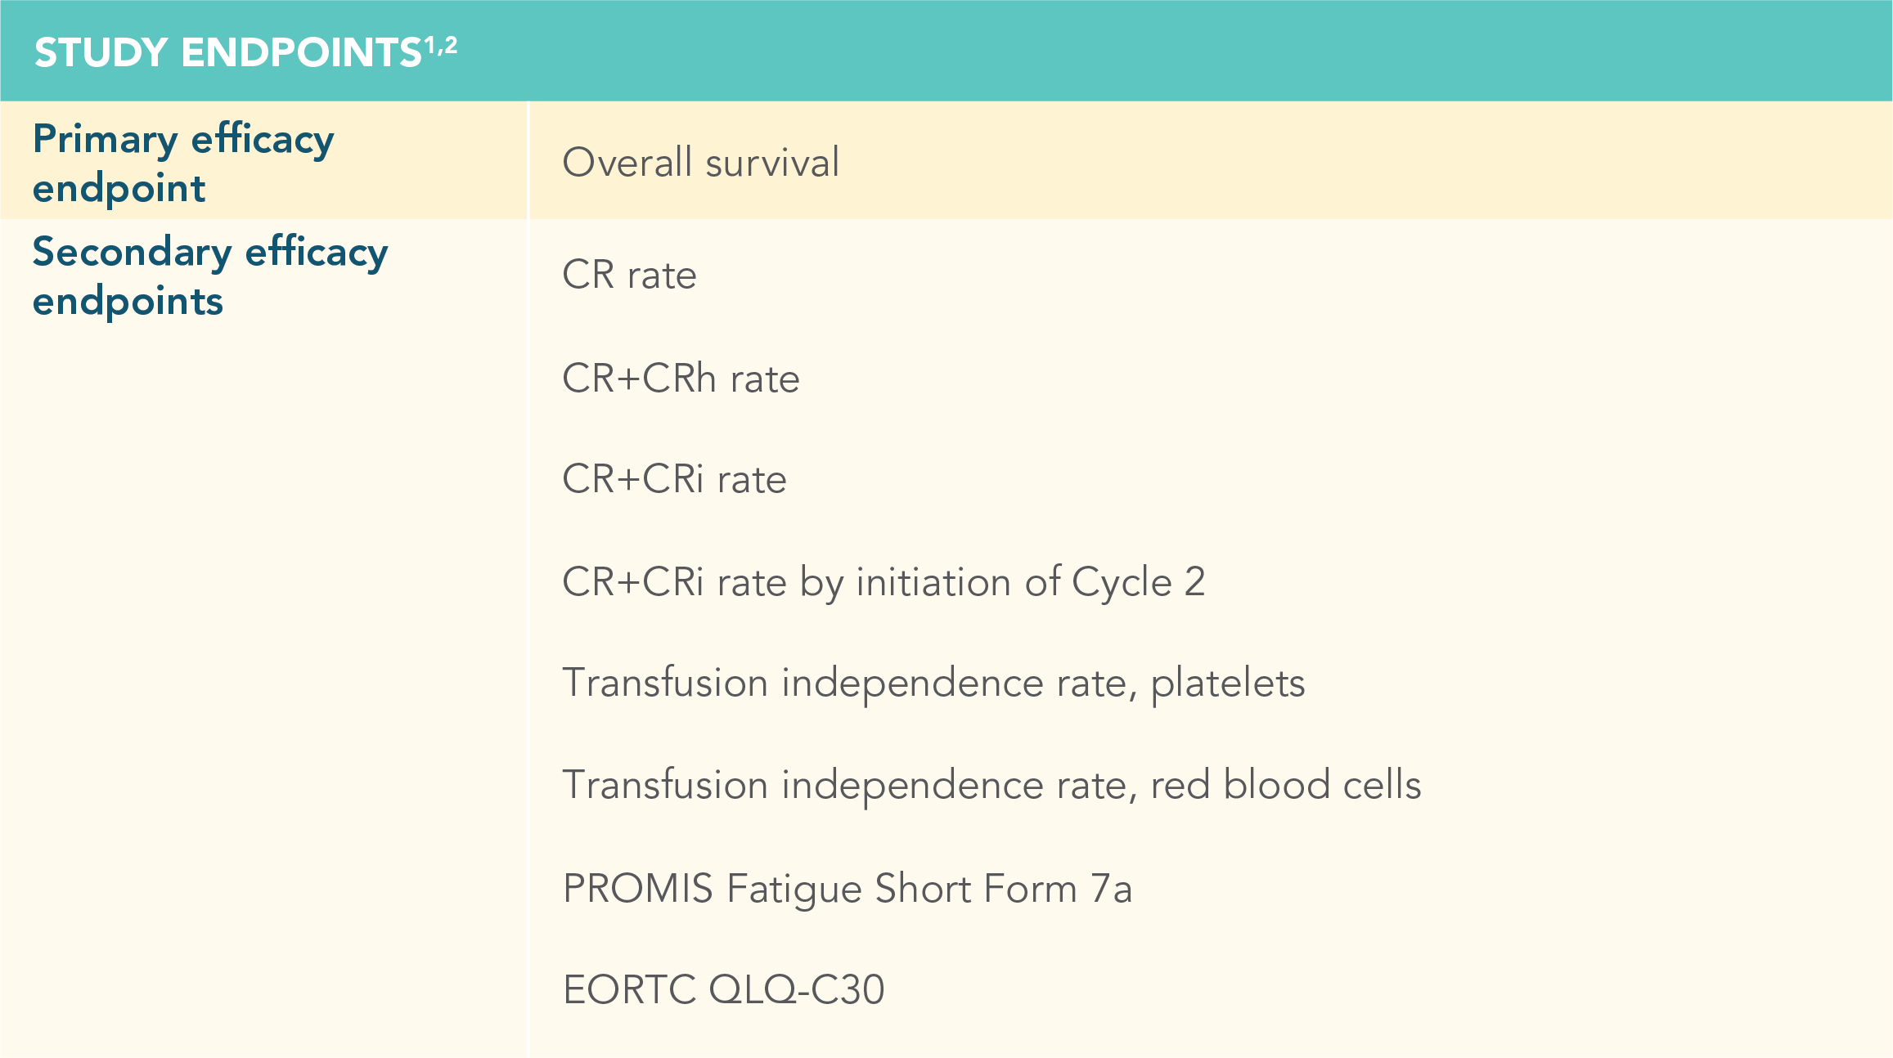Screen dimensions: 1893x1058
Task: Click the word survival in primary row
Action: 771,162
